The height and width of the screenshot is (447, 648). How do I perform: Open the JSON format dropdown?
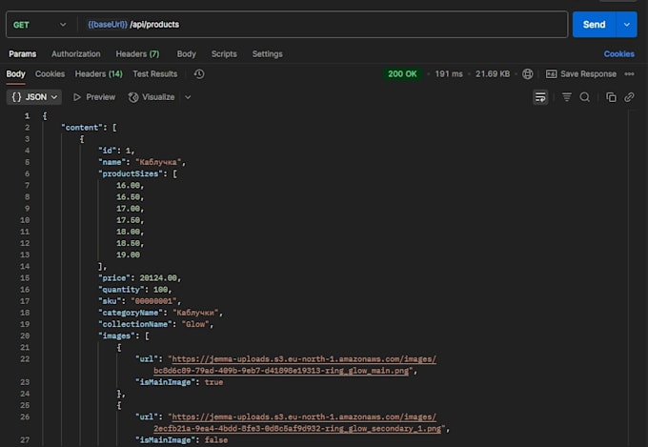[x=34, y=97]
